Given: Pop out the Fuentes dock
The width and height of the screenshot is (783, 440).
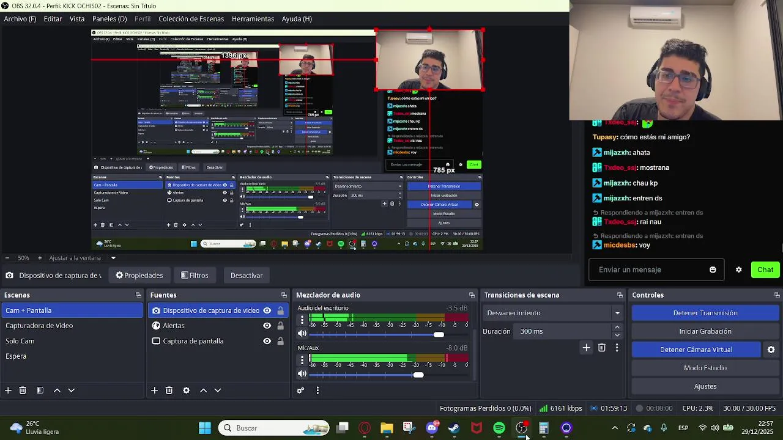Looking at the screenshot, I should pos(284,295).
